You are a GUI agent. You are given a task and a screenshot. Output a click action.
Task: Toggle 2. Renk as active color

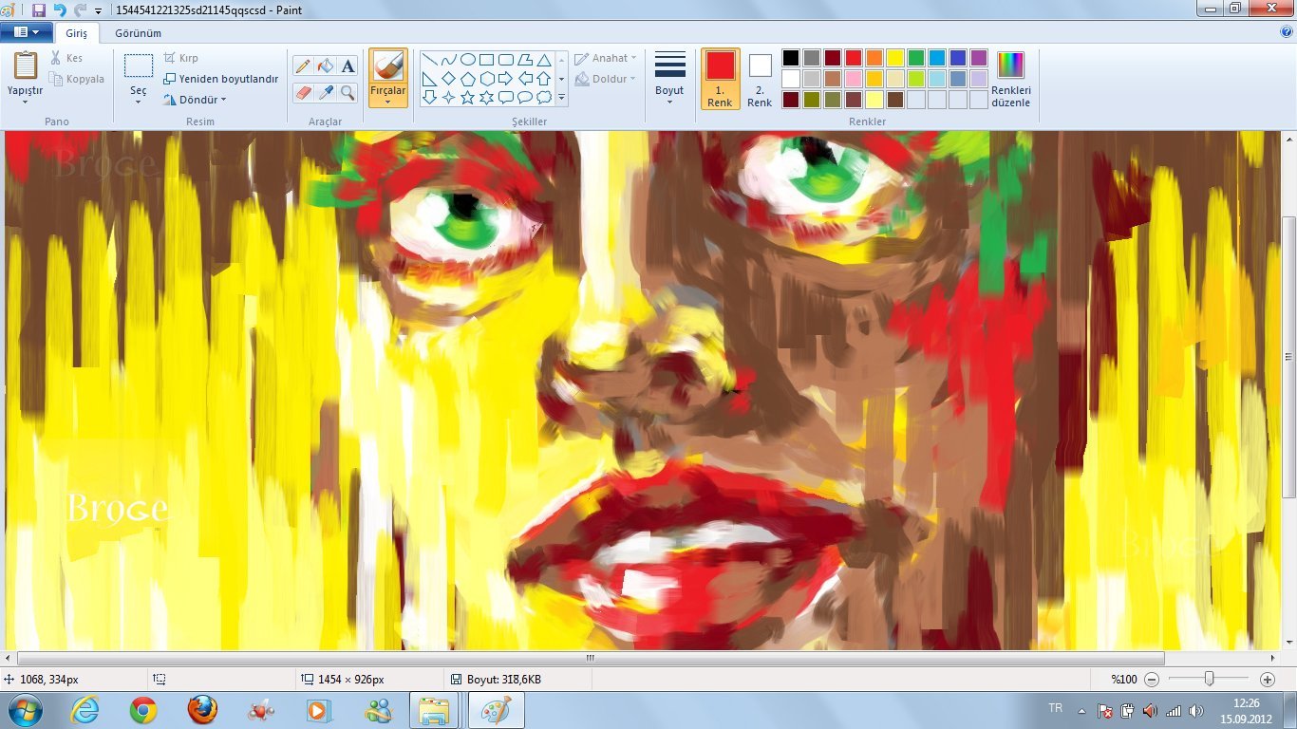pyautogui.click(x=760, y=78)
